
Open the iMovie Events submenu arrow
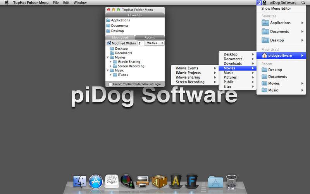215,68
